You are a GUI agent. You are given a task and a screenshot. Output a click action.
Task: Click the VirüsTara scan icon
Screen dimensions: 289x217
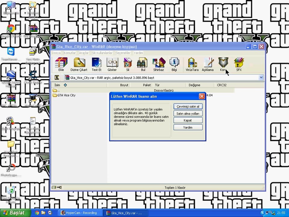coord(192,64)
